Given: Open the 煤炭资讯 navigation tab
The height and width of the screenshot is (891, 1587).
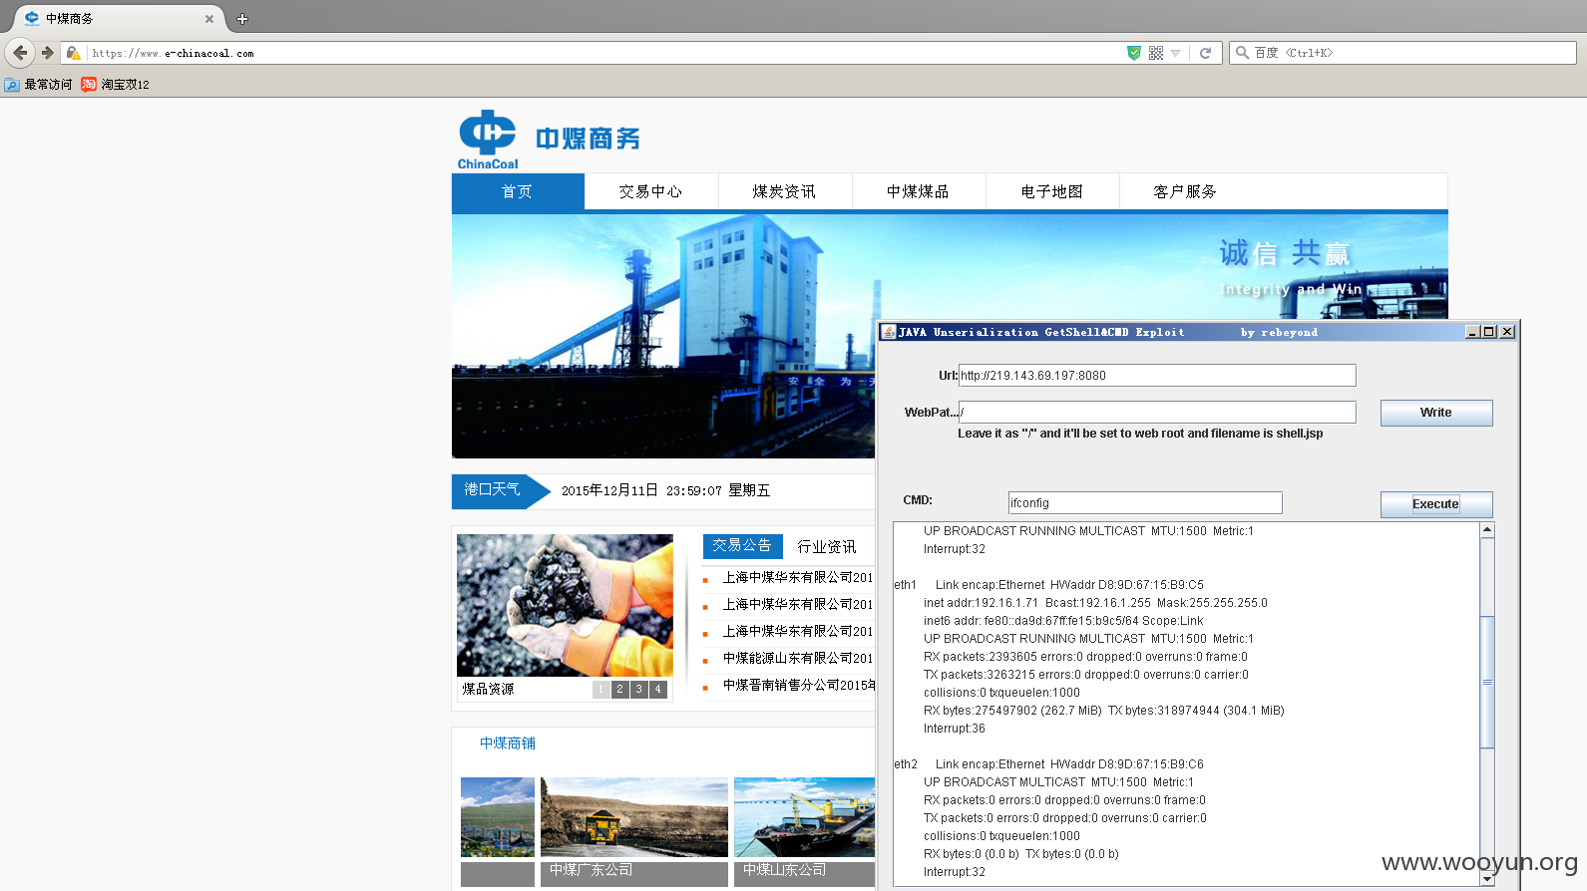Looking at the screenshot, I should point(785,191).
